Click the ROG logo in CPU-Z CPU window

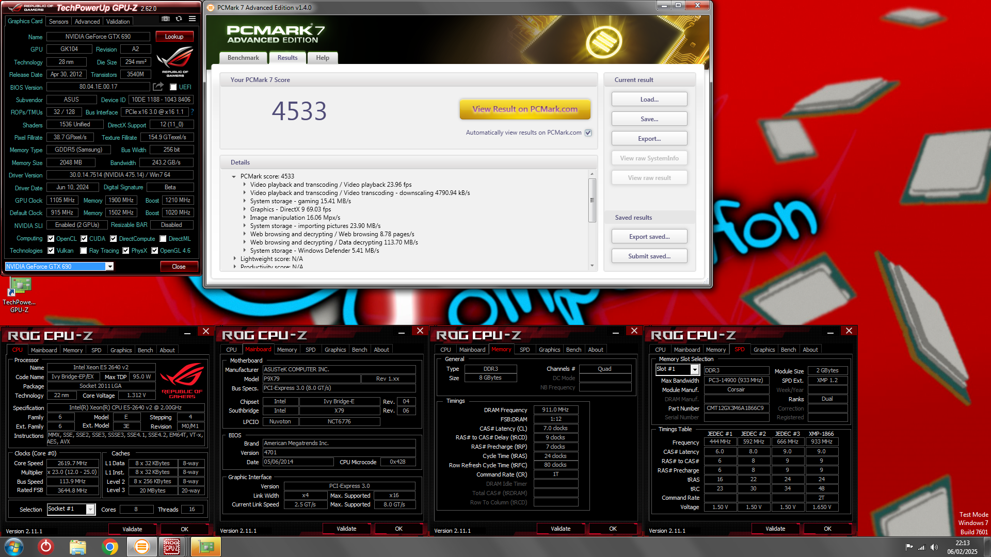[x=182, y=381]
